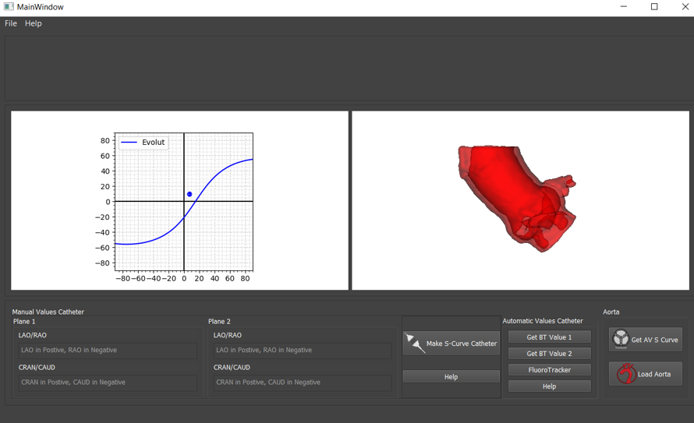Click the Plane 2 group label
This screenshot has height=423, width=694.
220,321
